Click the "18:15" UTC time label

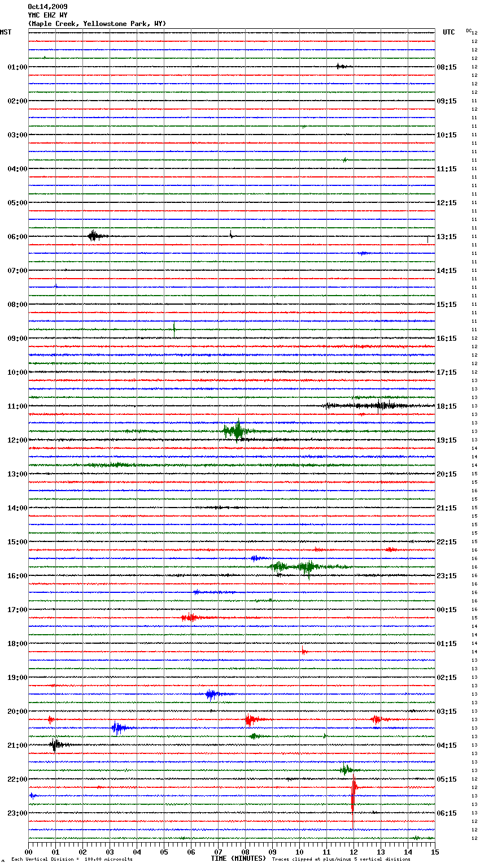447,406
